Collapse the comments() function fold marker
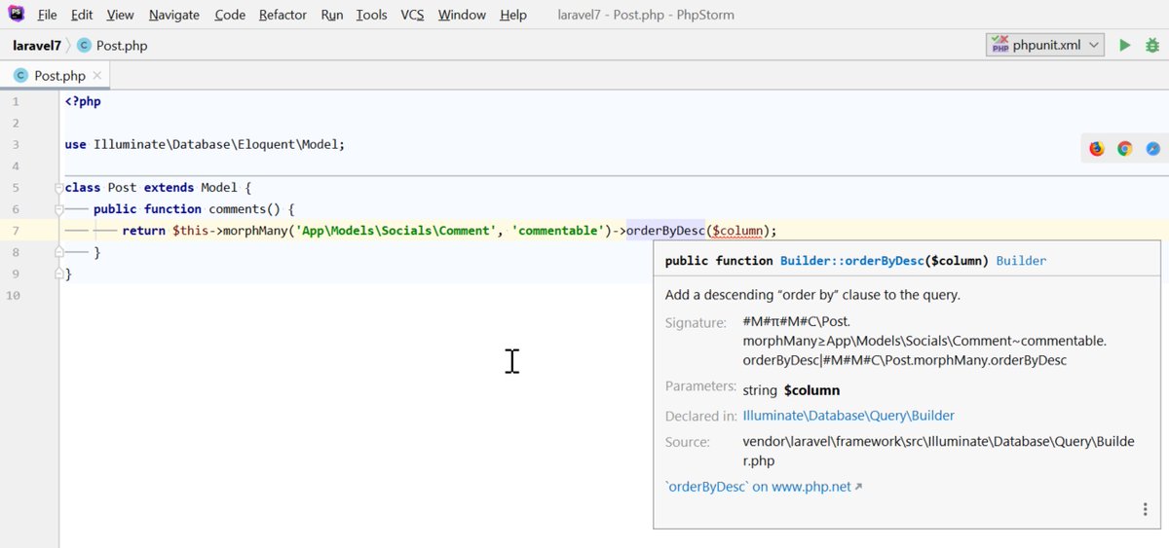This screenshot has width=1169, height=548. pyautogui.click(x=59, y=209)
